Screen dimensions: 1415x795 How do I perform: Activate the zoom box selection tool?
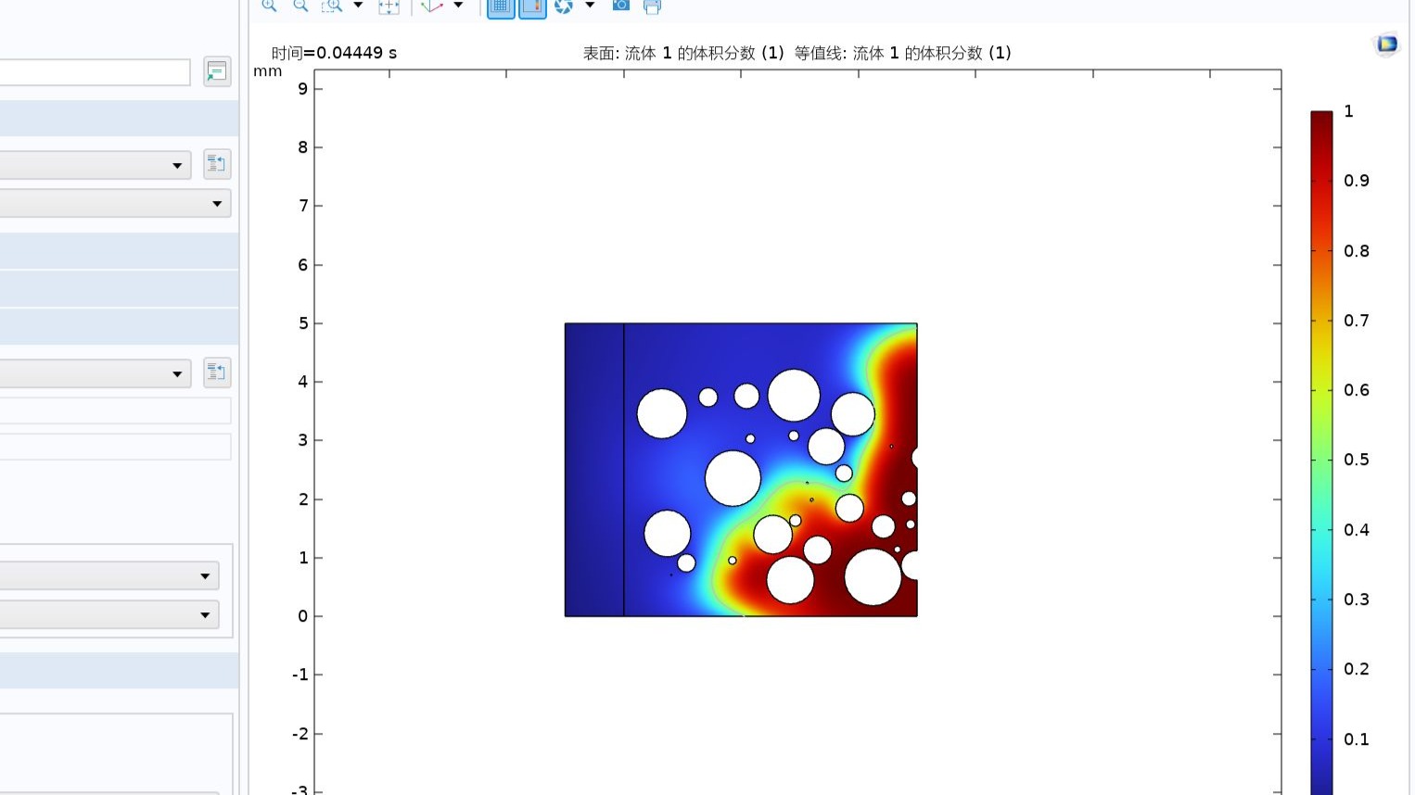tap(331, 6)
